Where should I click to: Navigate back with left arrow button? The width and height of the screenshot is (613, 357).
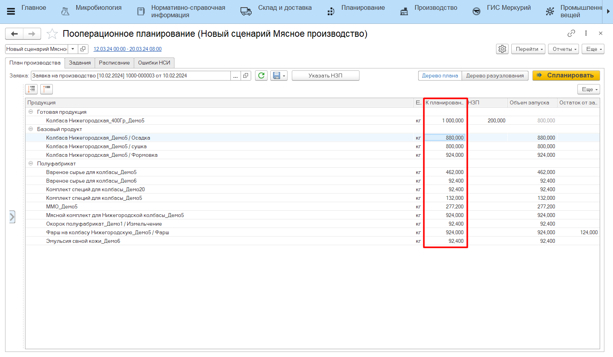[14, 34]
